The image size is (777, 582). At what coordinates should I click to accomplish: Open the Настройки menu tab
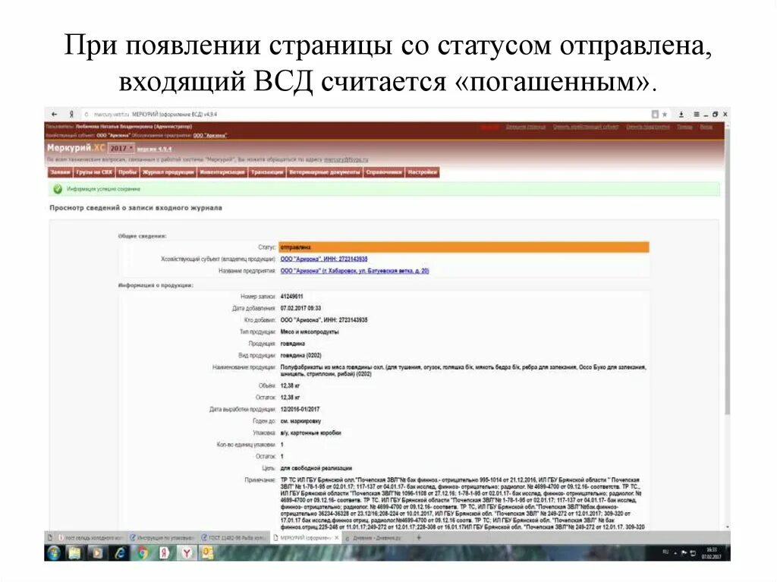pos(422,172)
